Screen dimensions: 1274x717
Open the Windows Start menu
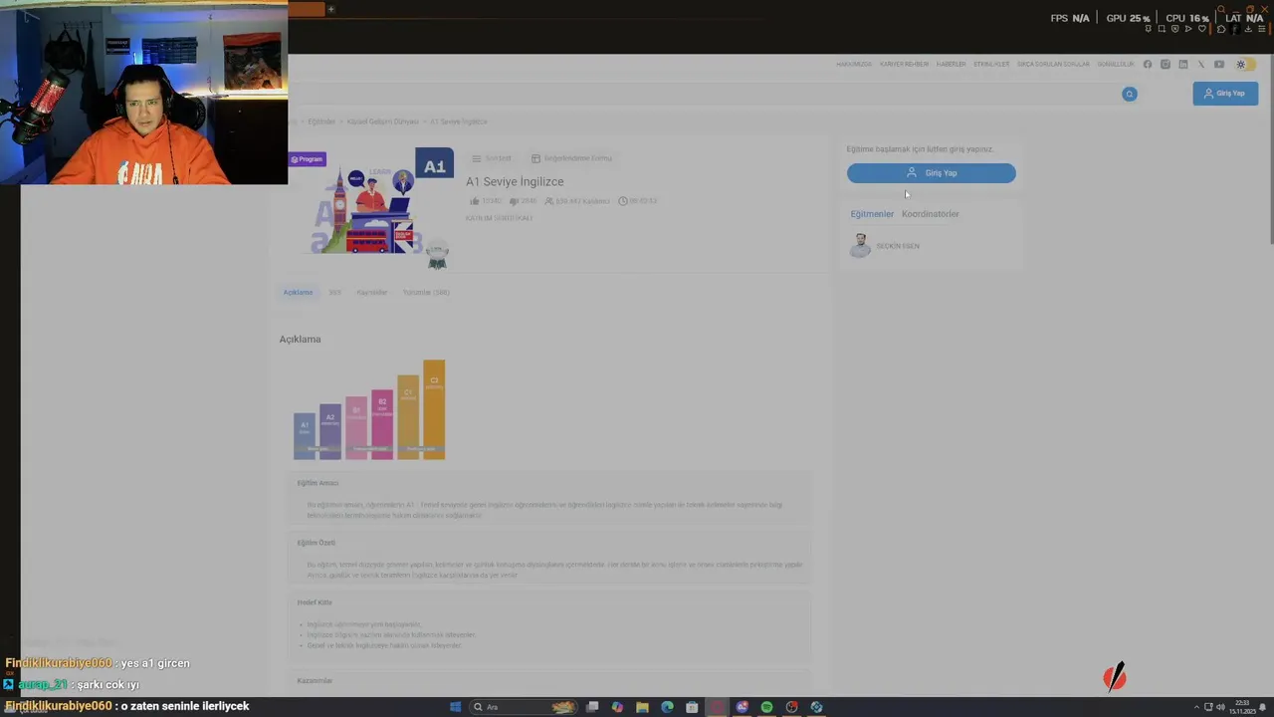(x=455, y=707)
